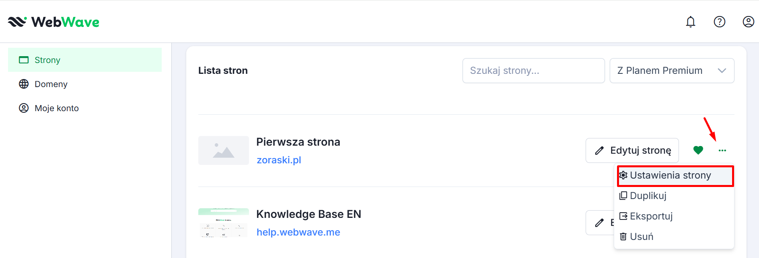Click the WebWave logo
This screenshot has height=258, width=759.
[53, 22]
